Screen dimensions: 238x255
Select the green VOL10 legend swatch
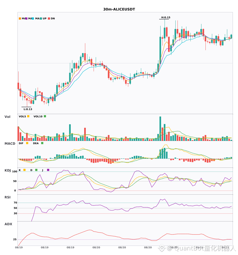coord(45,116)
